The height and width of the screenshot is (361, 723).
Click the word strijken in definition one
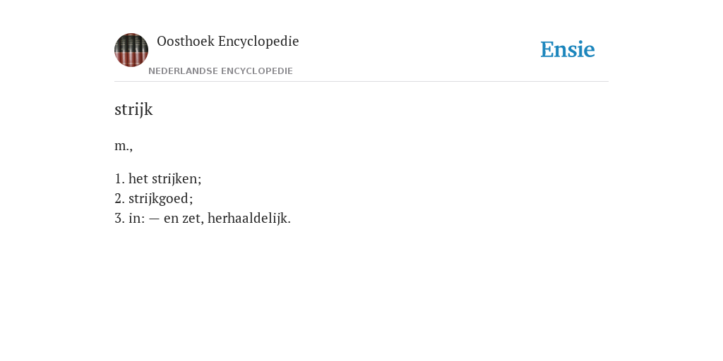click(177, 178)
